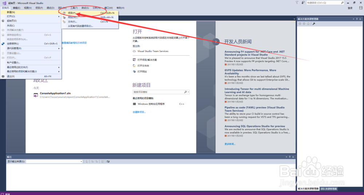Open the 创建新项目... link

(x=139, y=112)
